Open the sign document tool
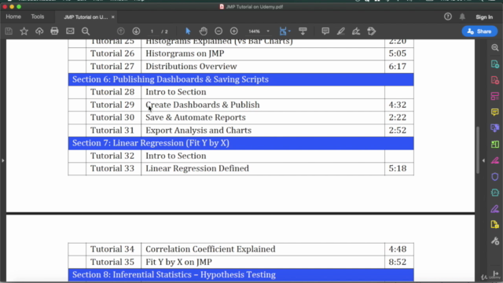This screenshot has height=283, width=503. point(356,31)
